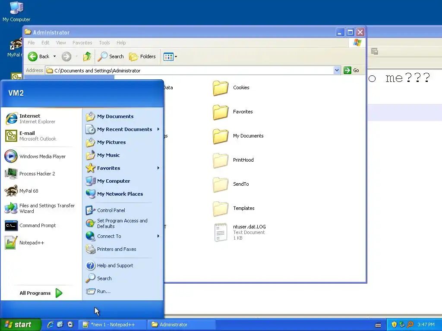Viewport: 442px width, 331px height.
Task: Open Back history dropdown arrow
Action: click(x=54, y=56)
